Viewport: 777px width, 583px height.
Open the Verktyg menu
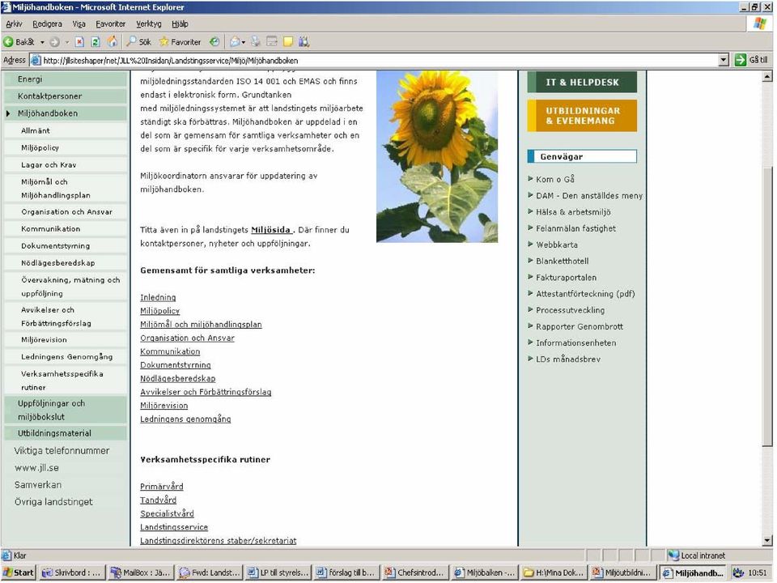(x=149, y=23)
